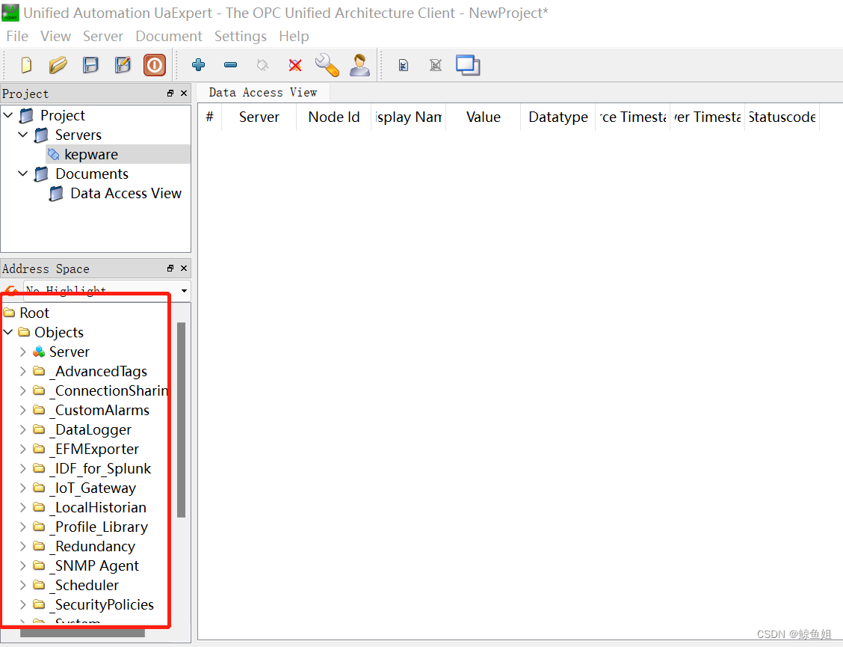
Task: Click the user identity icon
Action: pos(359,65)
